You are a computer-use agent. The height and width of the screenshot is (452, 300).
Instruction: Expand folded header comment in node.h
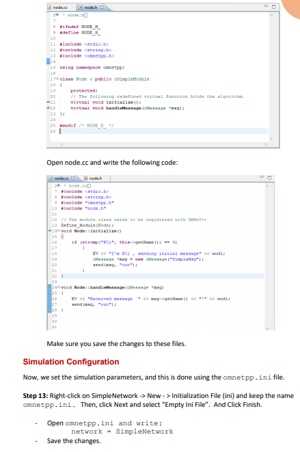[57, 14]
